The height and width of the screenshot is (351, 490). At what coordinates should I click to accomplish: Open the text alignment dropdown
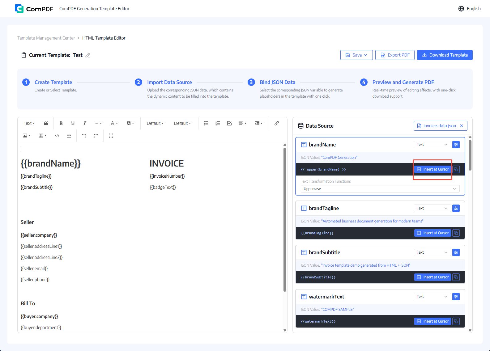[x=243, y=123]
